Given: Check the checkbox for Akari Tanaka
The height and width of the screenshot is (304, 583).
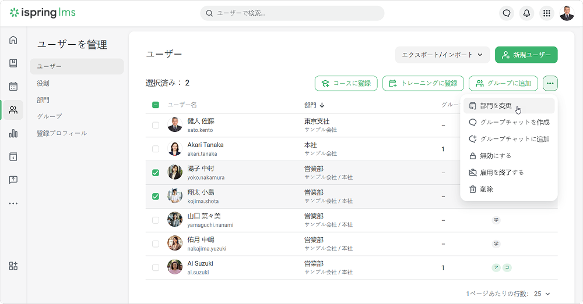Looking at the screenshot, I should pyautogui.click(x=156, y=149).
